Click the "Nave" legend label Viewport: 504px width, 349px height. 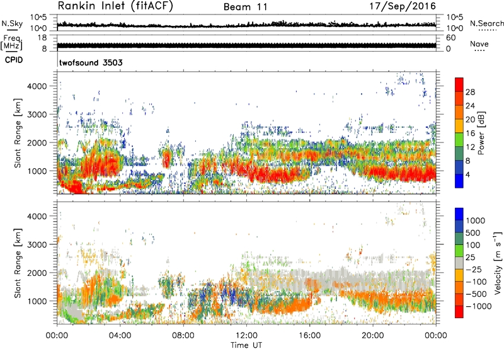point(479,44)
